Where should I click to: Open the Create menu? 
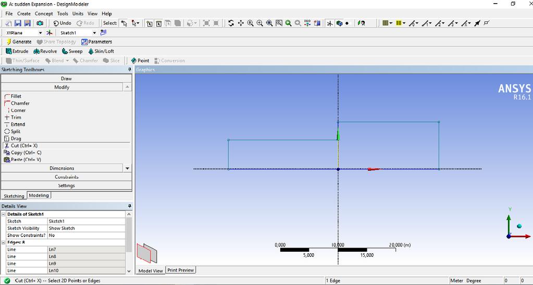(24, 14)
